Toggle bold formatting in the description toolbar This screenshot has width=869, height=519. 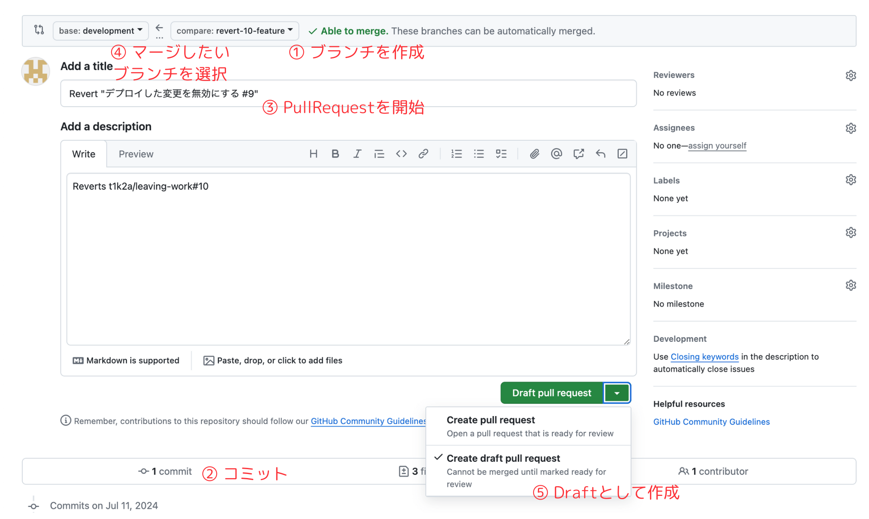[x=335, y=154]
